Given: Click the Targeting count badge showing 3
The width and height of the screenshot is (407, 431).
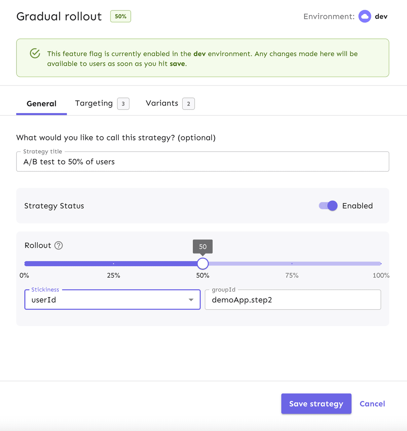Looking at the screenshot, I should click(x=123, y=104).
